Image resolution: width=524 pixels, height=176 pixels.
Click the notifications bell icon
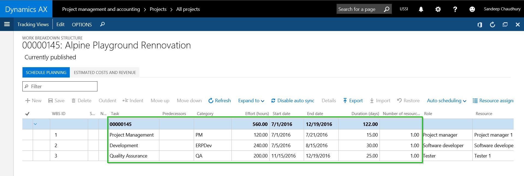tap(421, 9)
